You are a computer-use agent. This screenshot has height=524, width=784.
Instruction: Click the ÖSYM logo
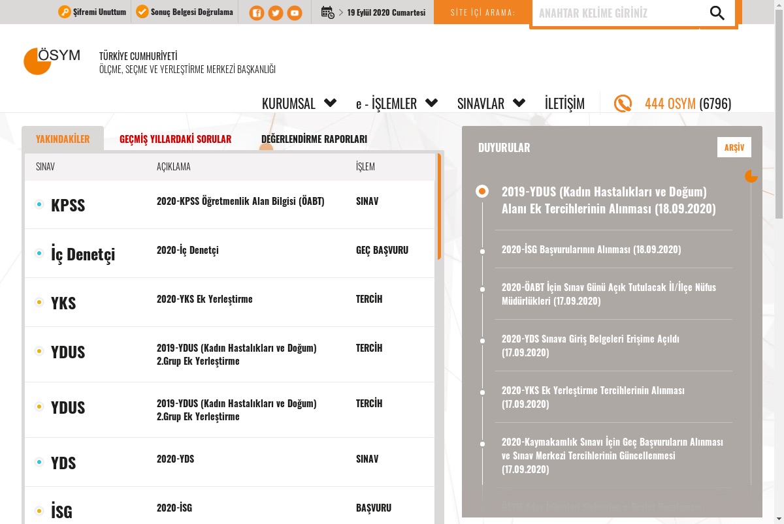(x=52, y=61)
